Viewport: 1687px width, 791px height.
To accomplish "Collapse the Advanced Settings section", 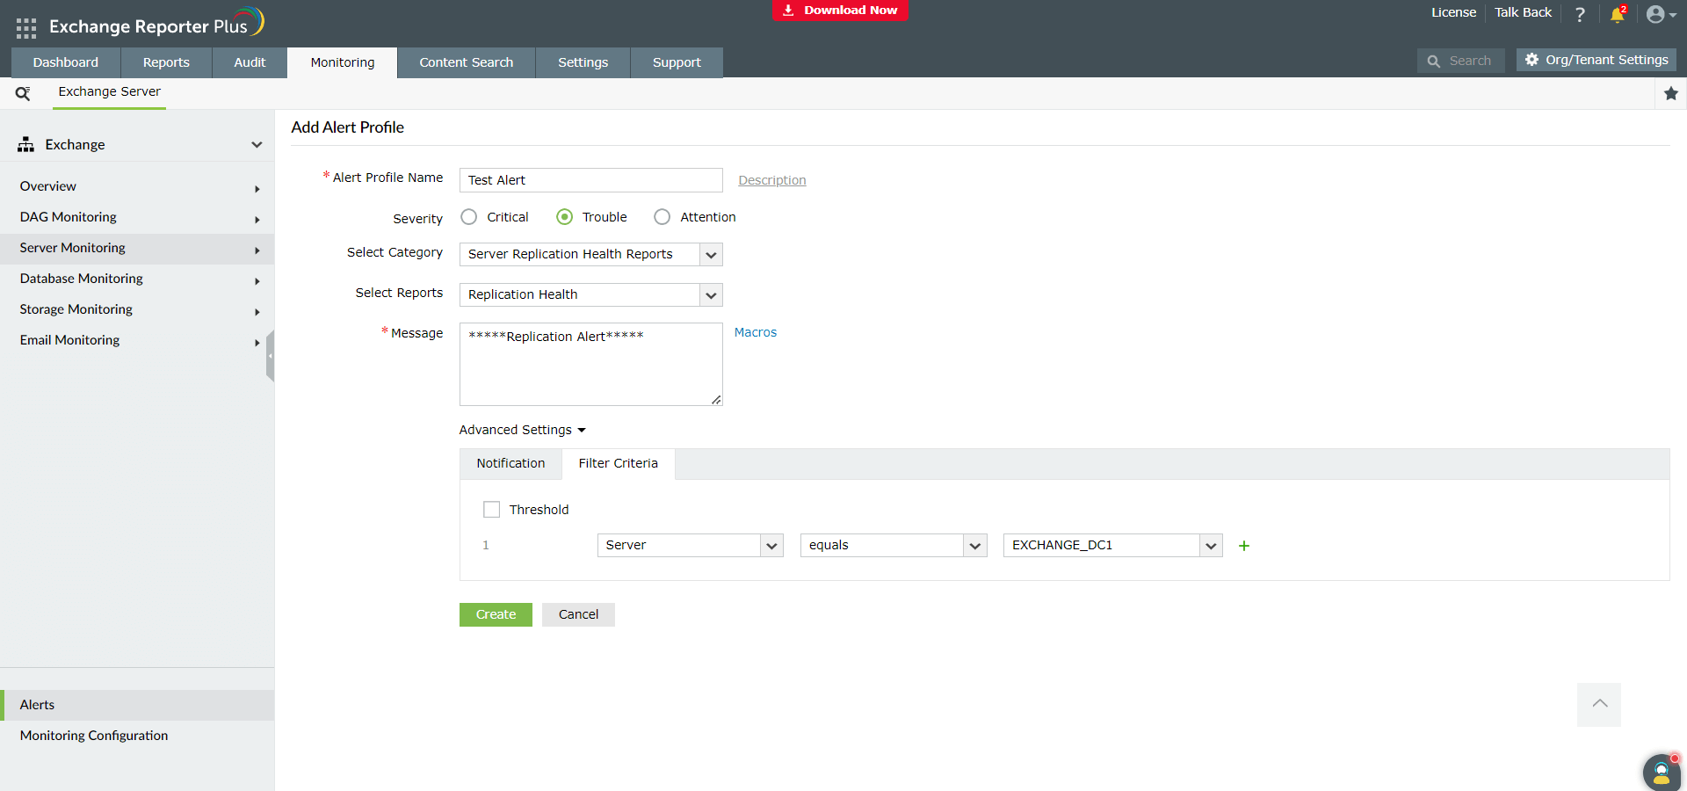I will [x=521, y=430].
